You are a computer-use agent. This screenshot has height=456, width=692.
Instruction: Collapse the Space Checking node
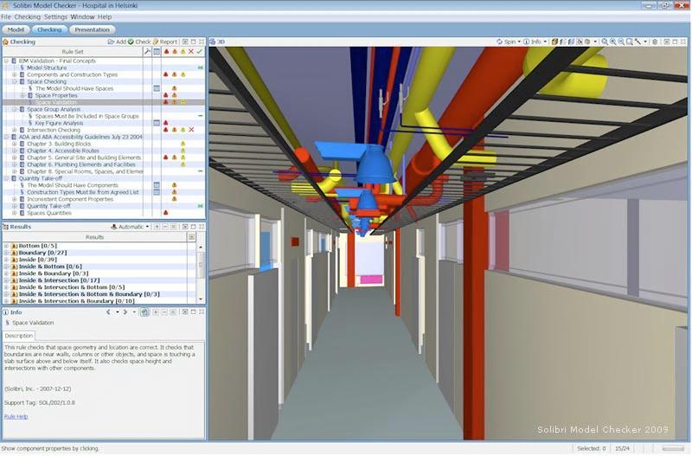[x=15, y=81]
